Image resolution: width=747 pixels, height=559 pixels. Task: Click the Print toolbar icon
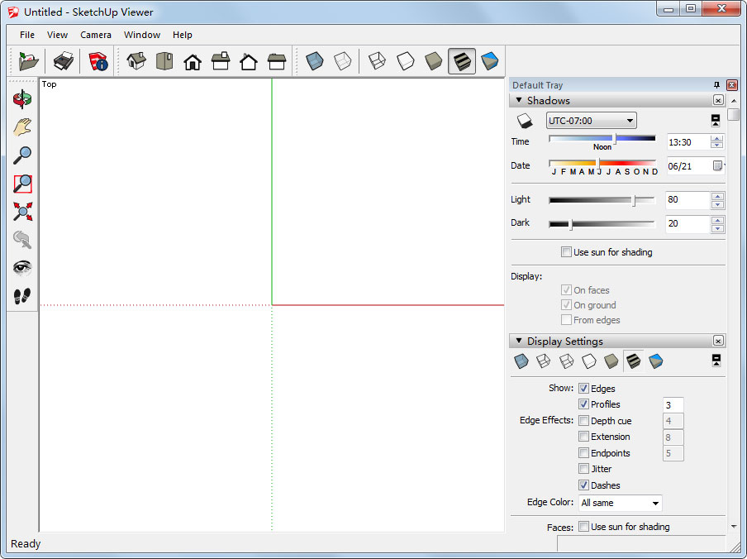point(64,61)
